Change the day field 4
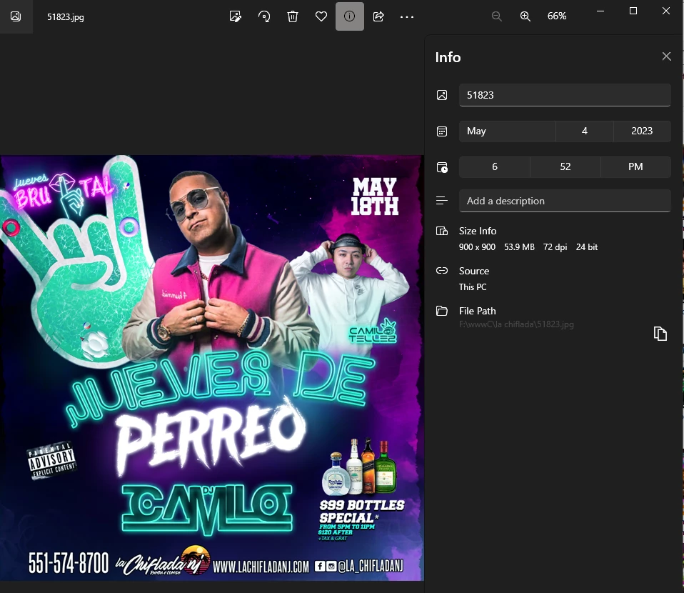Screen dimensions: 684x593 tap(585, 131)
